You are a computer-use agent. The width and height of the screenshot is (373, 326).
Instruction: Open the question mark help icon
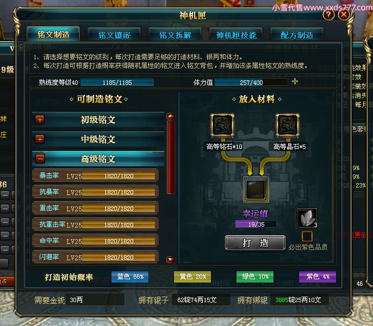pos(328,15)
